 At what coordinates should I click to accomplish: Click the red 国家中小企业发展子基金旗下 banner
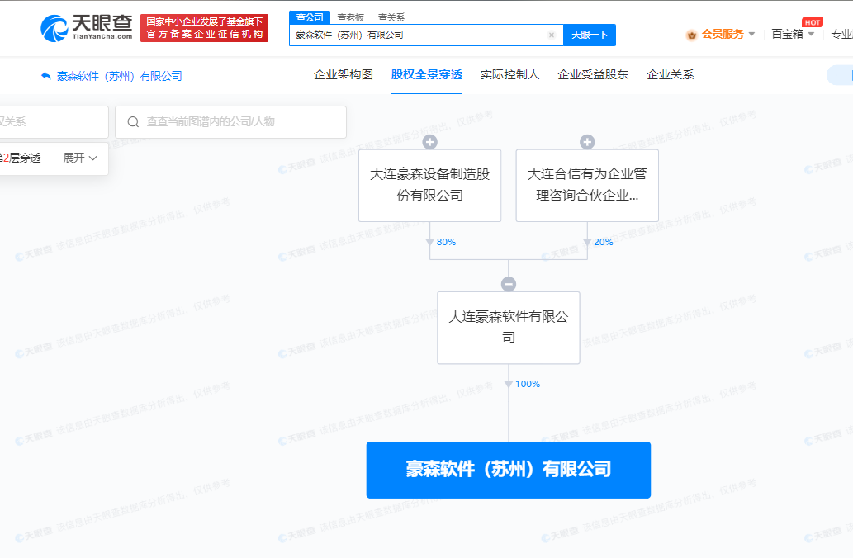pyautogui.click(x=205, y=28)
